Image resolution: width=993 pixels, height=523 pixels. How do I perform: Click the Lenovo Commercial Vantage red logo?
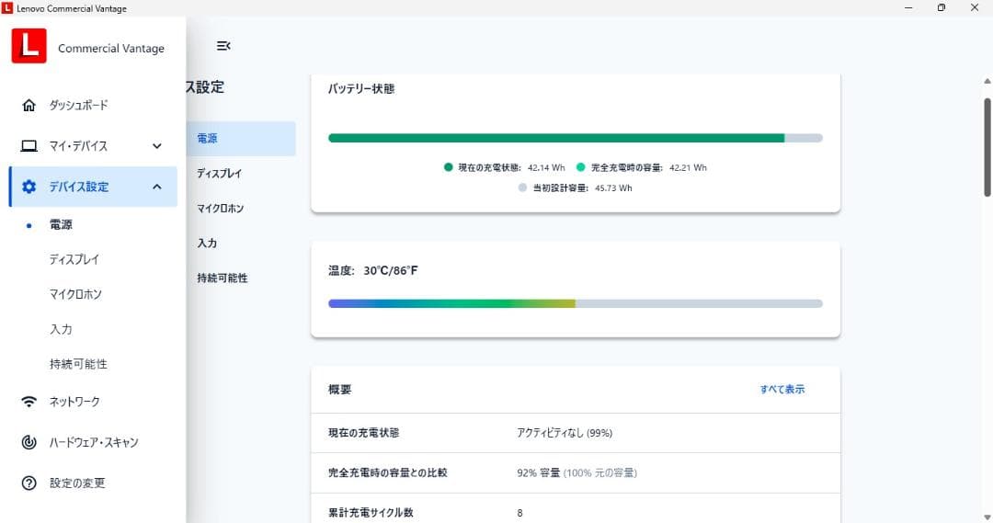tap(29, 46)
